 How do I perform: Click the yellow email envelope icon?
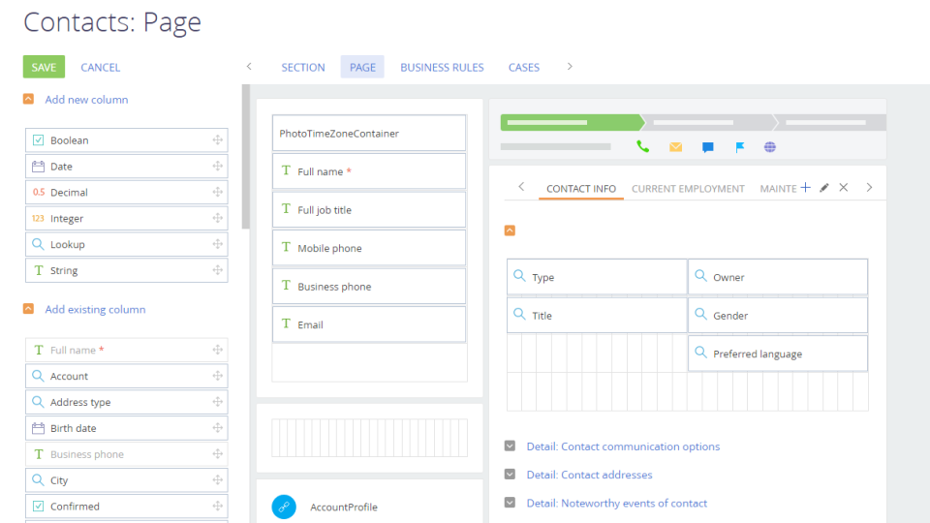pyautogui.click(x=675, y=147)
